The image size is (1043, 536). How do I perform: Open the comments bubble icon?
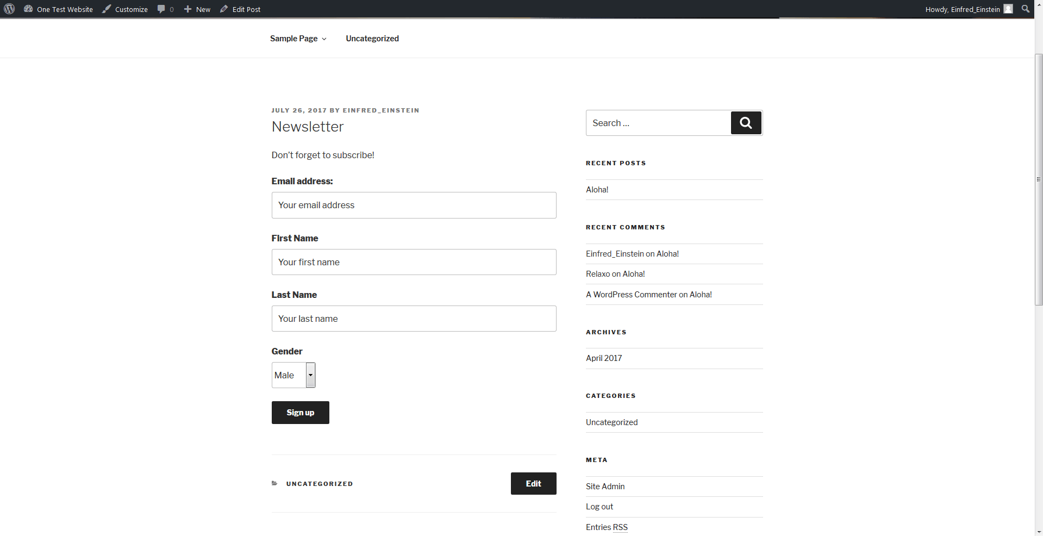pos(161,9)
